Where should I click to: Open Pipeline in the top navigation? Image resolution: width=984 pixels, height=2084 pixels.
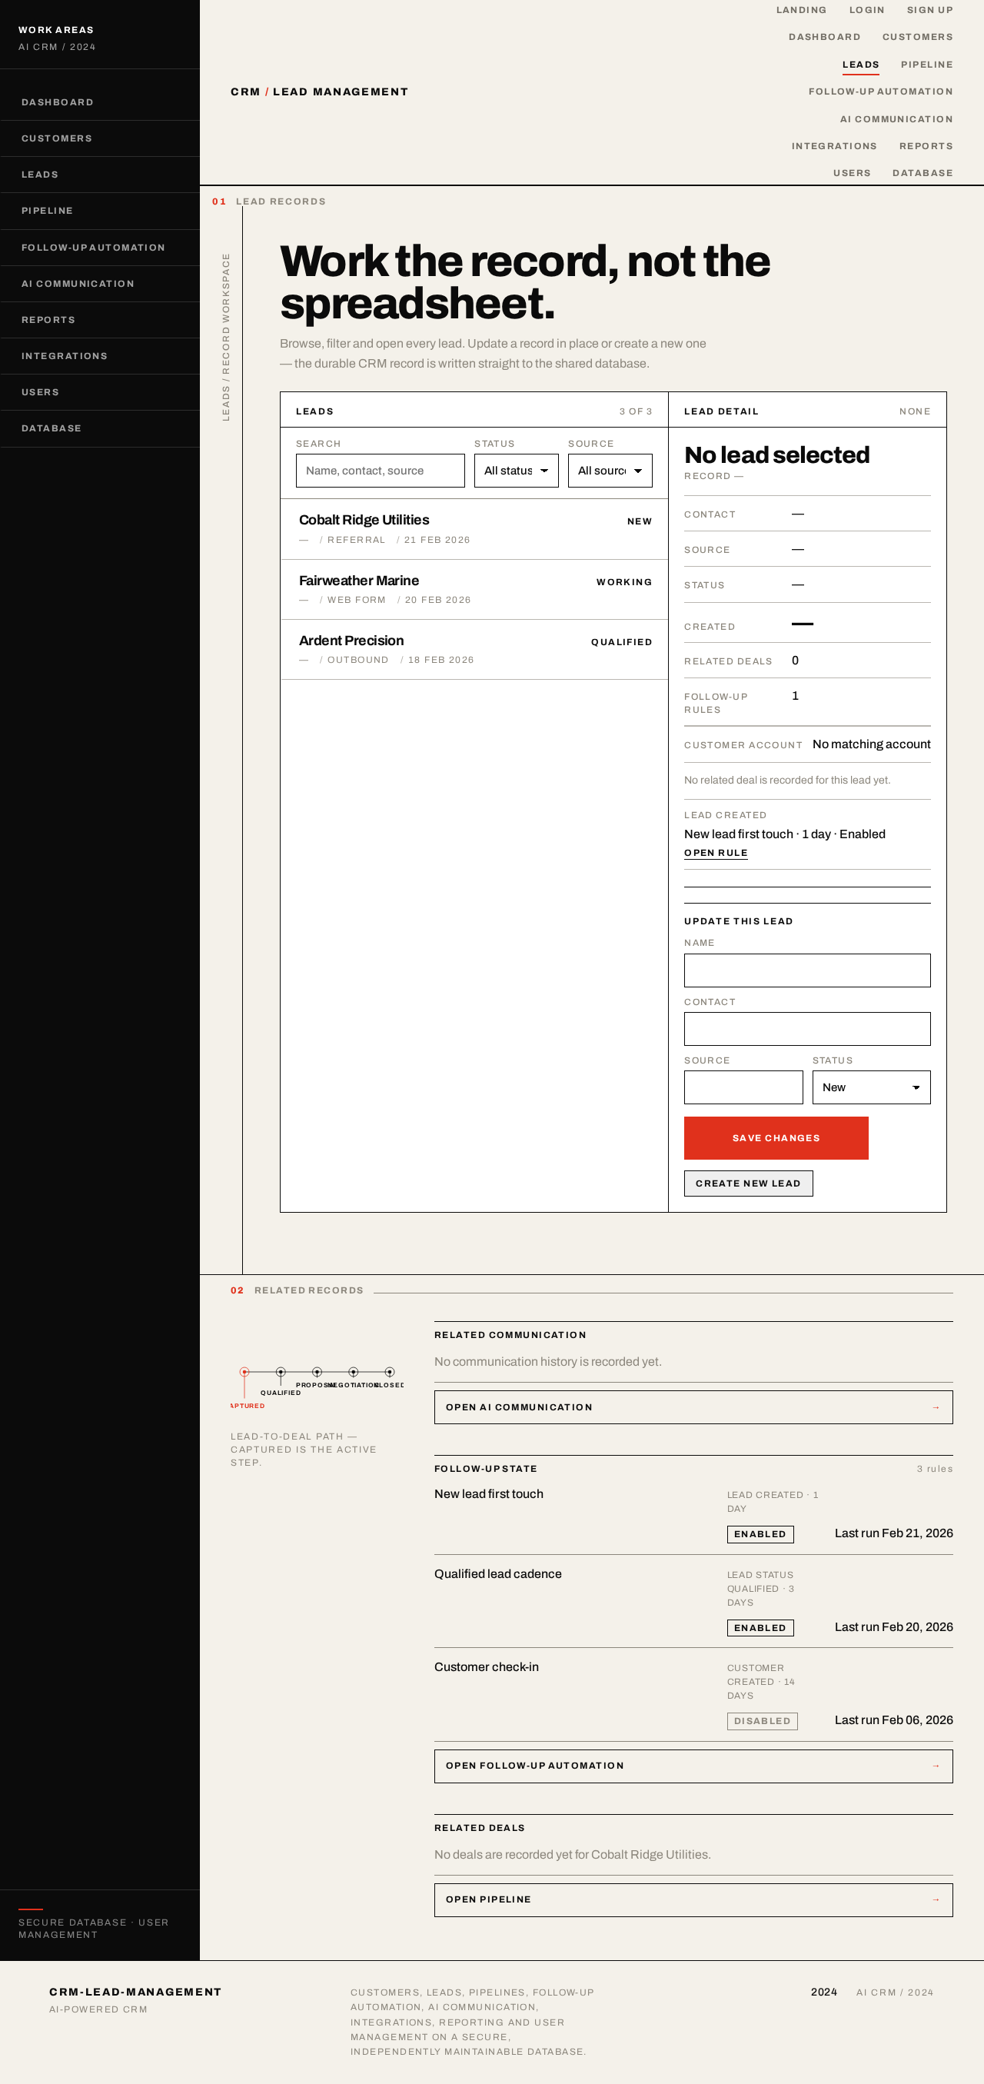[926, 65]
